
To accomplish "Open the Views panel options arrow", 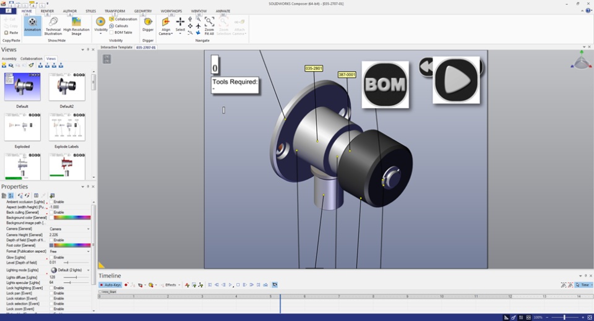I will point(82,49).
